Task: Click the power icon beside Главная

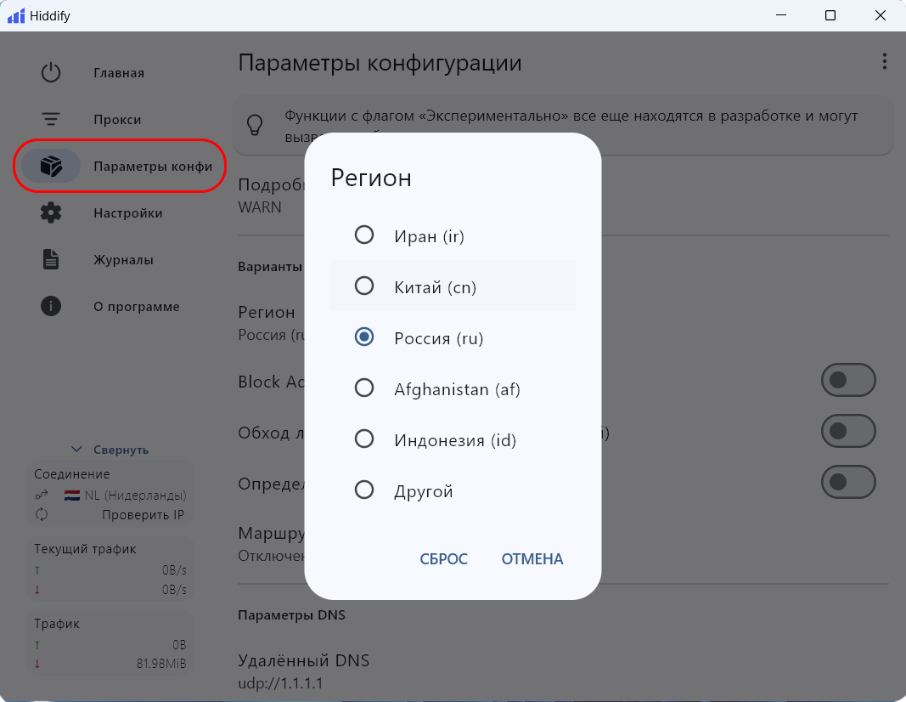Action: tap(51, 73)
